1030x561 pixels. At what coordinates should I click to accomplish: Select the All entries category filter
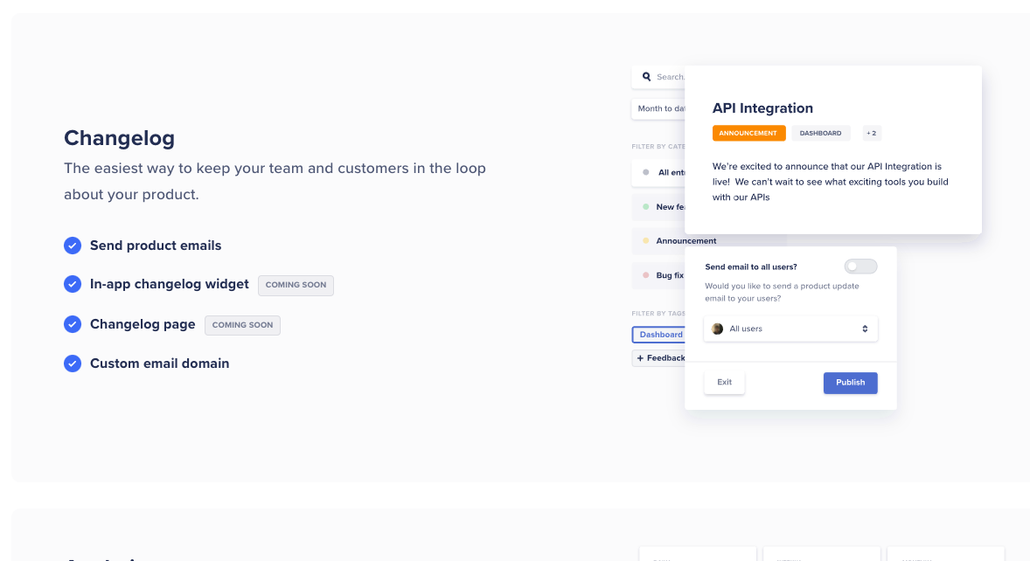(658, 172)
